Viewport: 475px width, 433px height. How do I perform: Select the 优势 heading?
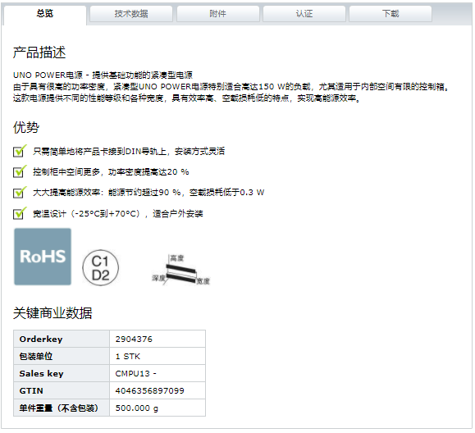coord(26,127)
